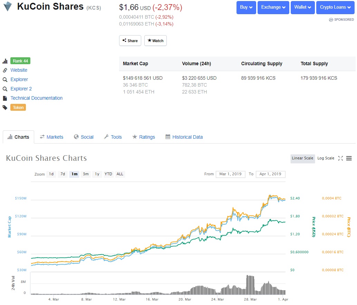The height and width of the screenshot is (305, 357).
Task: Click the $1,66 USD price
Action: click(135, 8)
